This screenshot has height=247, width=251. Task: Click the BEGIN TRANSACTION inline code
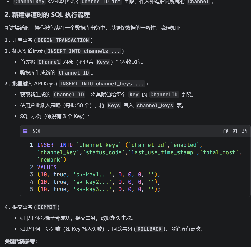63,40
